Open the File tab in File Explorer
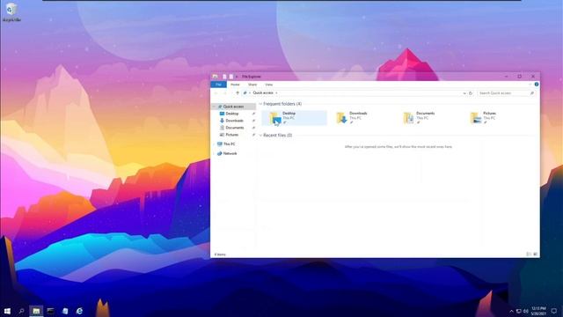 coord(218,85)
